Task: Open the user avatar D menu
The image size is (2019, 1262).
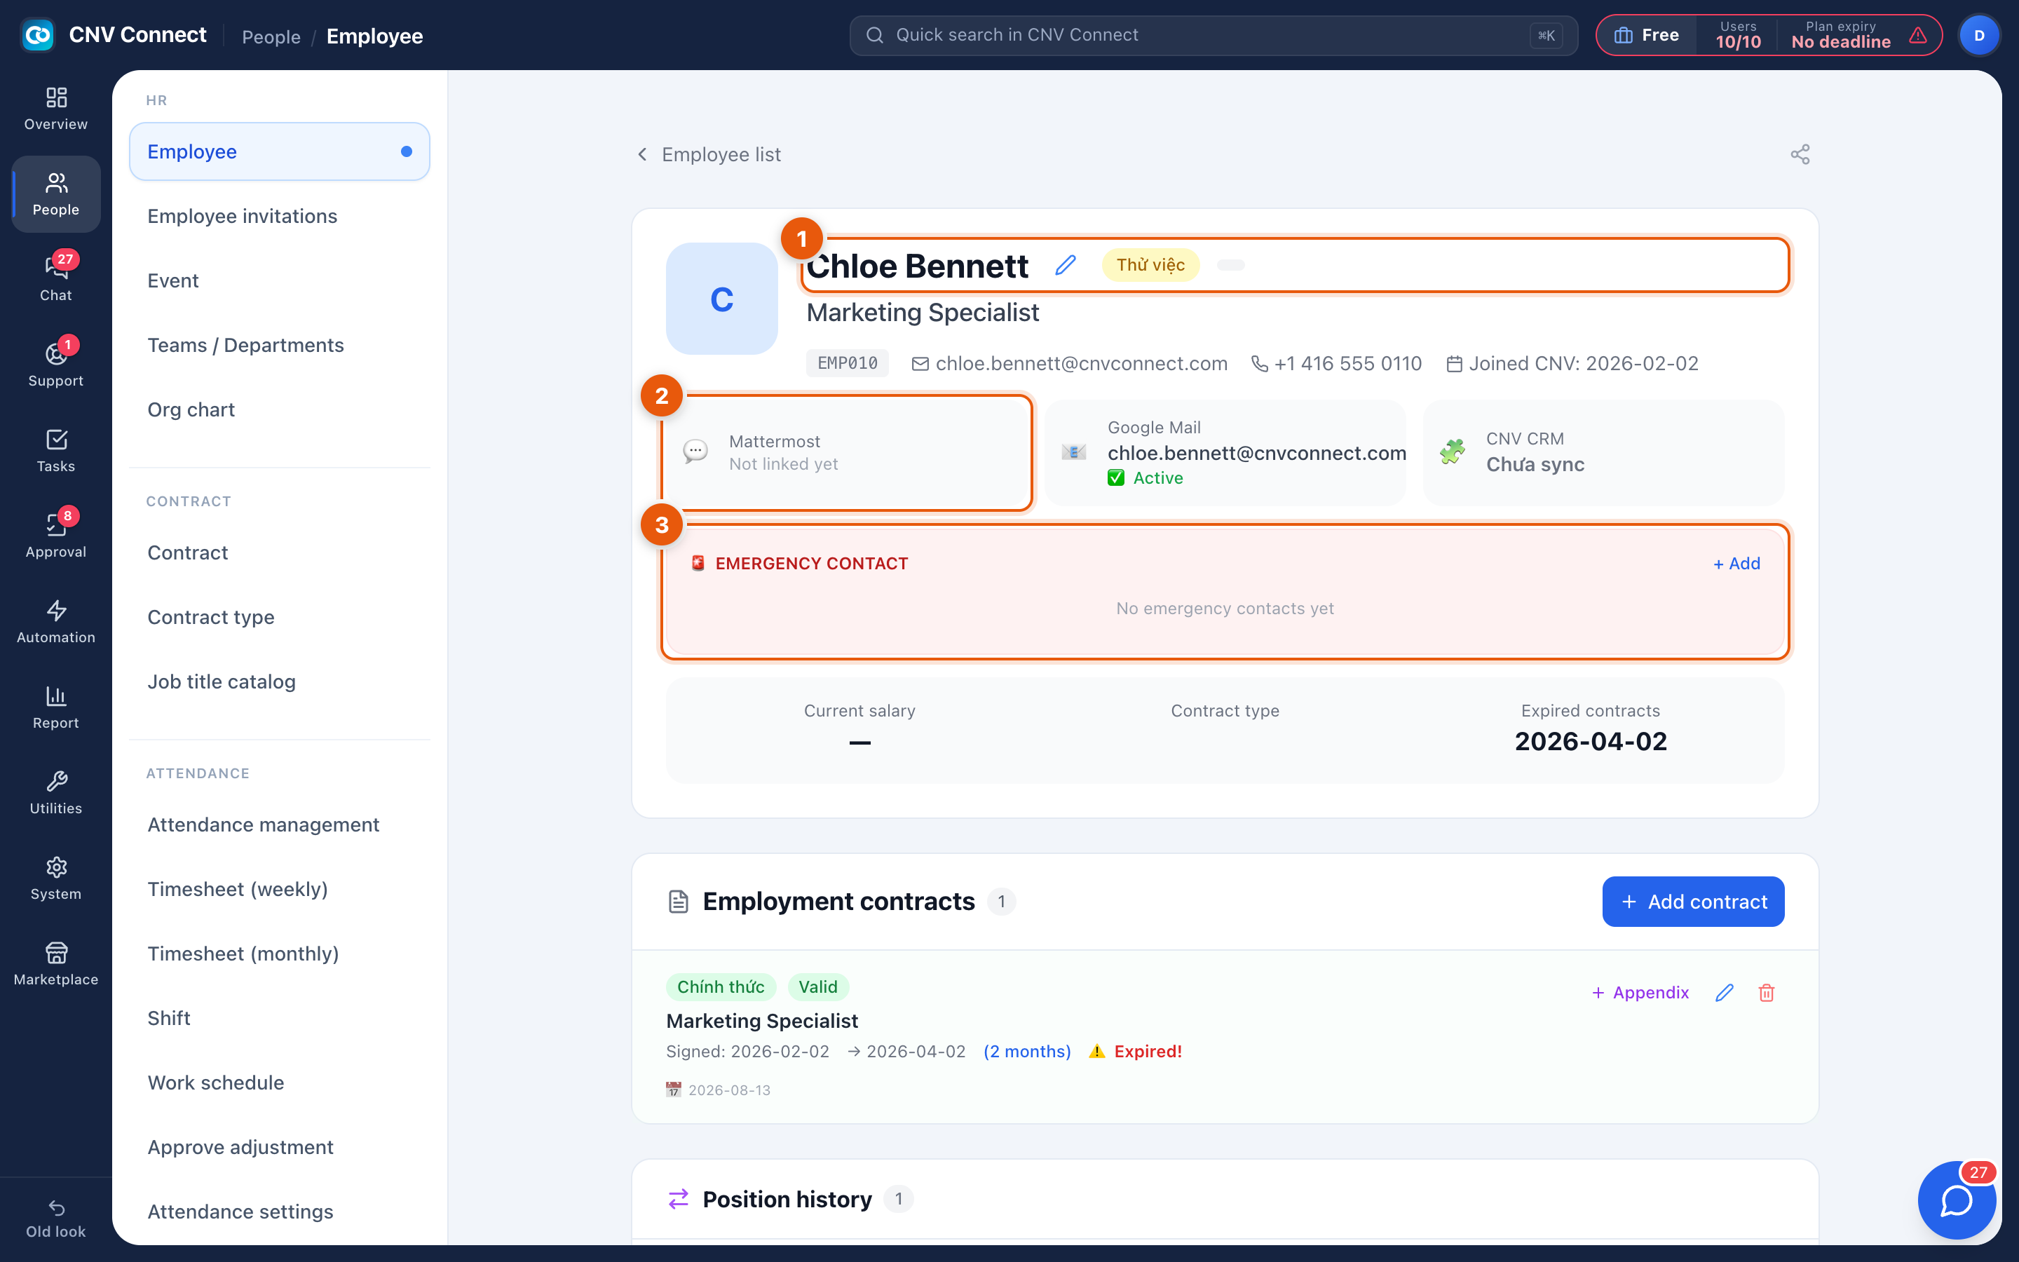Action: tap(1979, 36)
